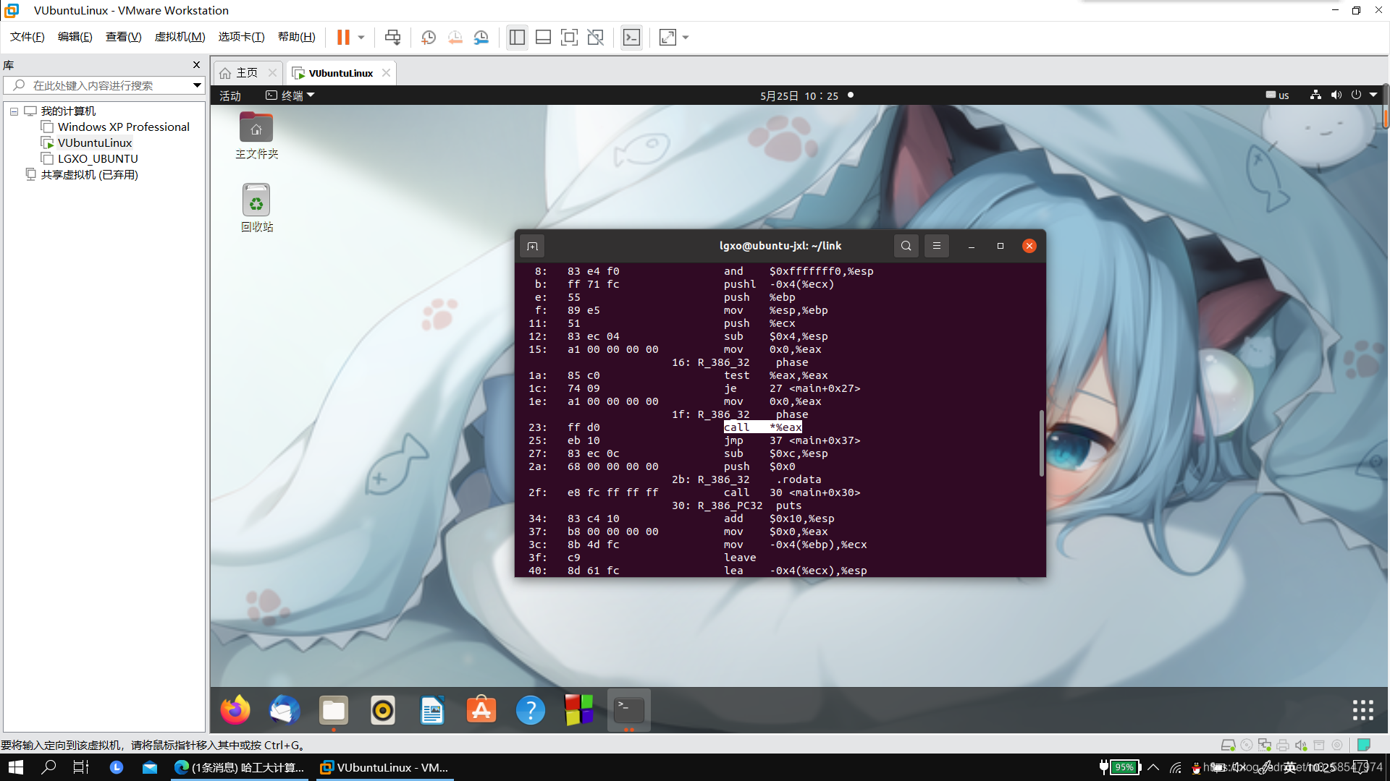Image resolution: width=1390 pixels, height=781 pixels.
Task: Select 共享虚拟机 (已弃用) tree item
Action: pos(89,175)
